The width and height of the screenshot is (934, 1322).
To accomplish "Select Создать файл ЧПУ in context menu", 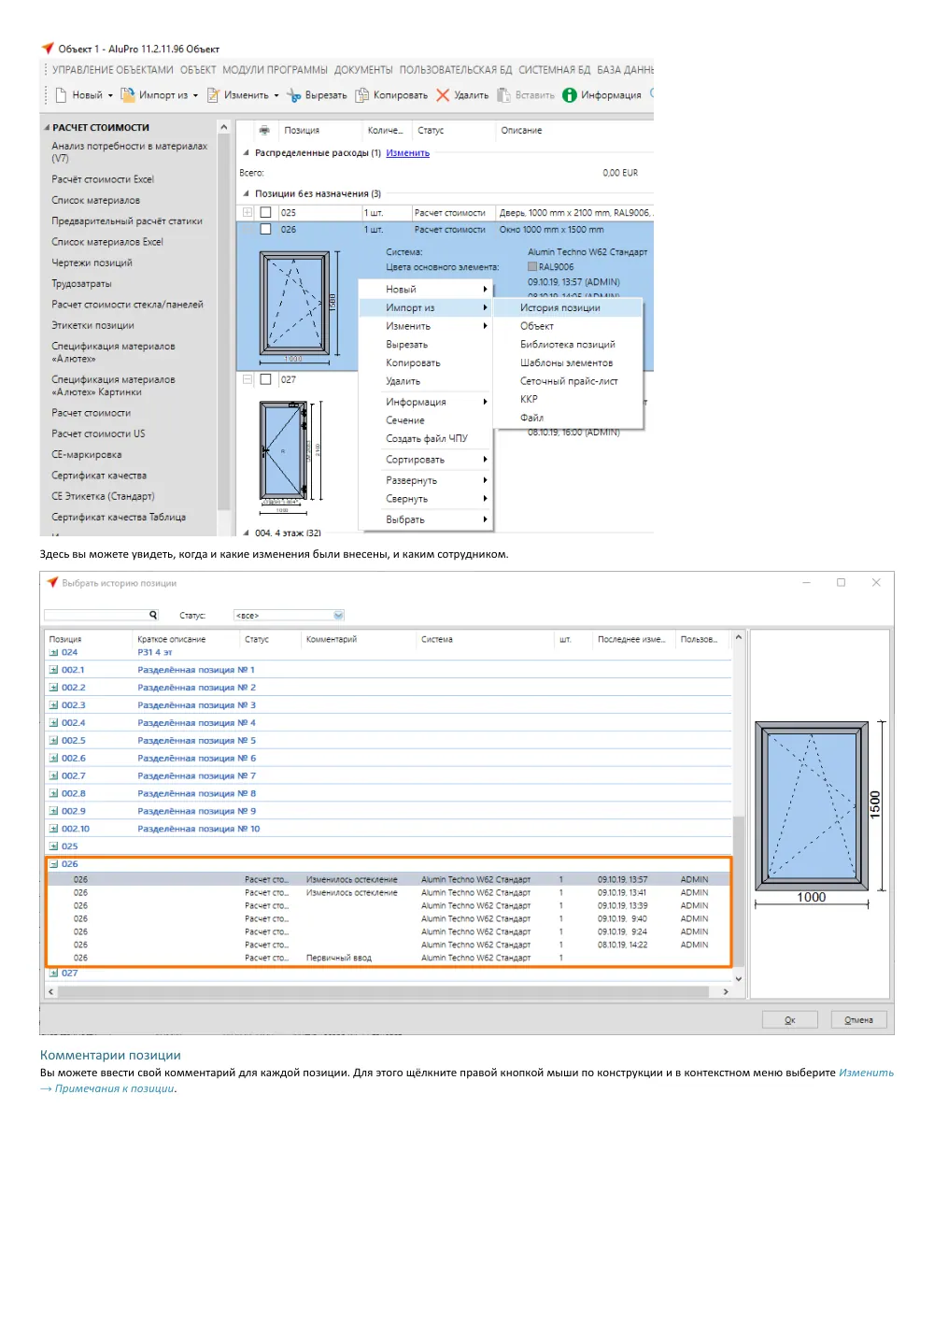I will 427,438.
